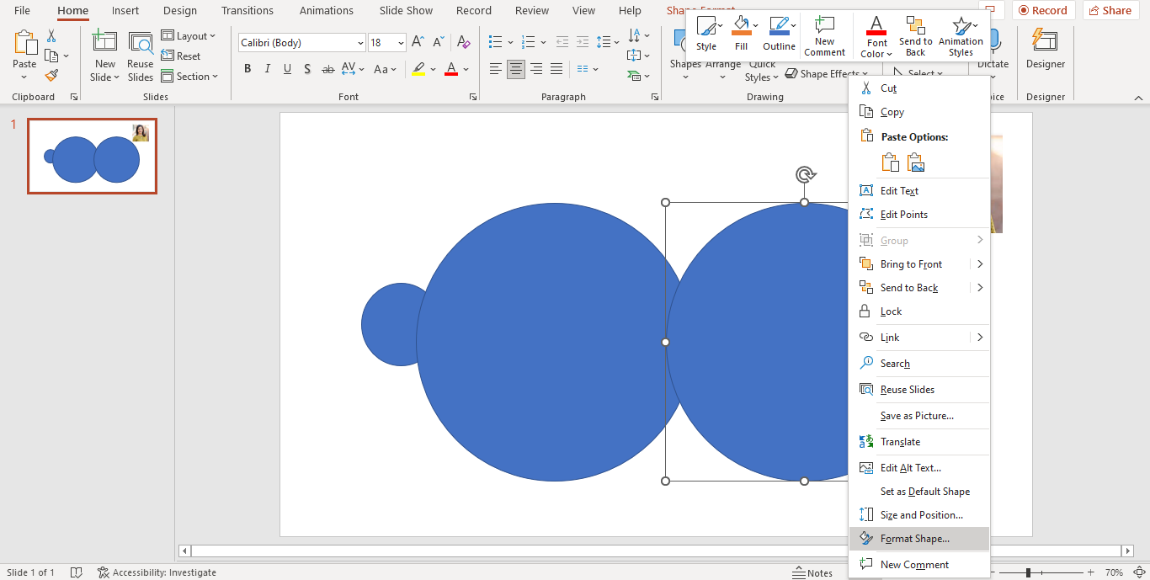Toggle bold formatting
This screenshot has width=1150, height=580.
[x=247, y=69]
